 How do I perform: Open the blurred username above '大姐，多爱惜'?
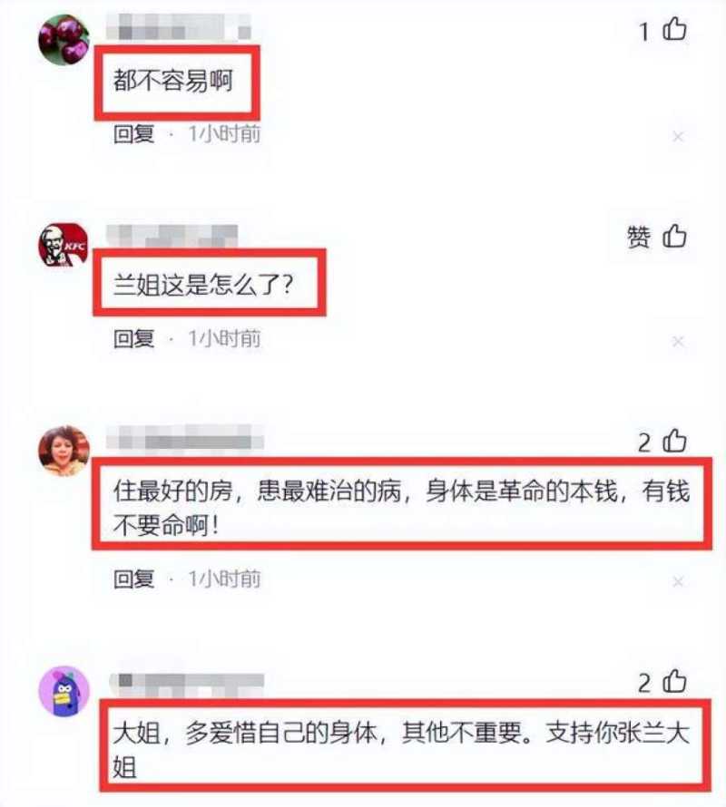187,682
